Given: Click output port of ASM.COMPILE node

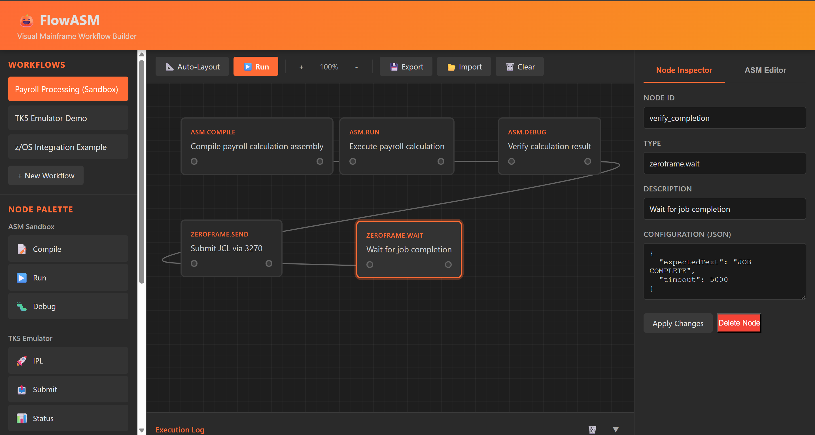Looking at the screenshot, I should 320,161.
